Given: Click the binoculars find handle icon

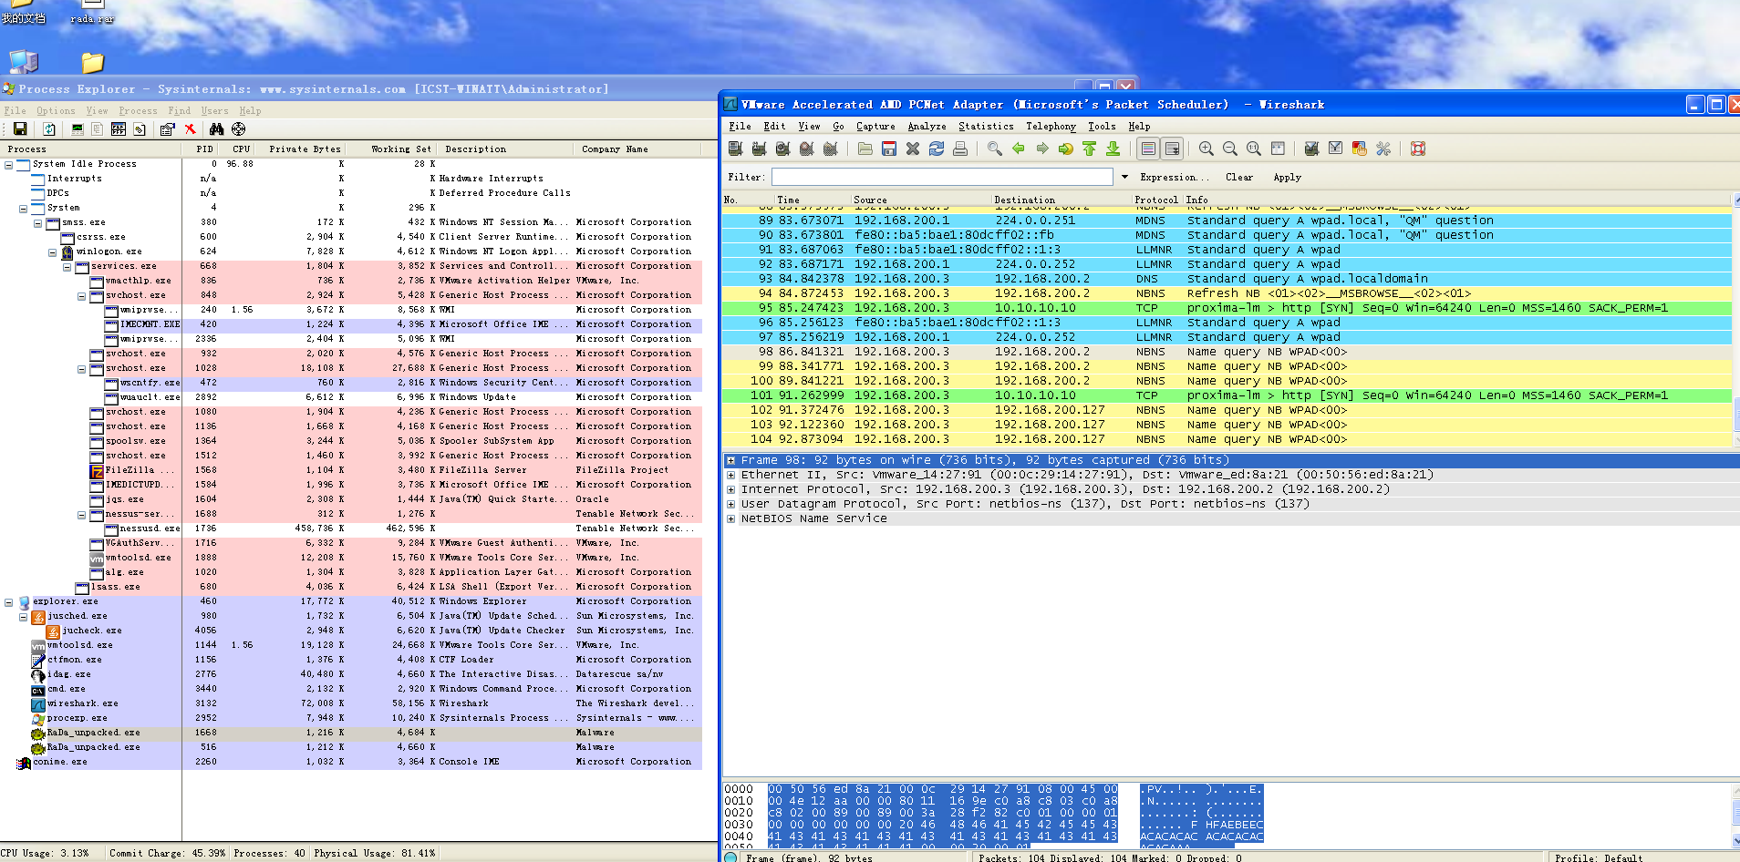Looking at the screenshot, I should [x=217, y=129].
